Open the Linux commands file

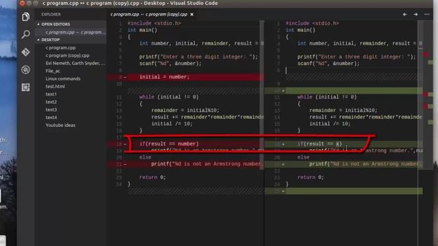coord(63,79)
